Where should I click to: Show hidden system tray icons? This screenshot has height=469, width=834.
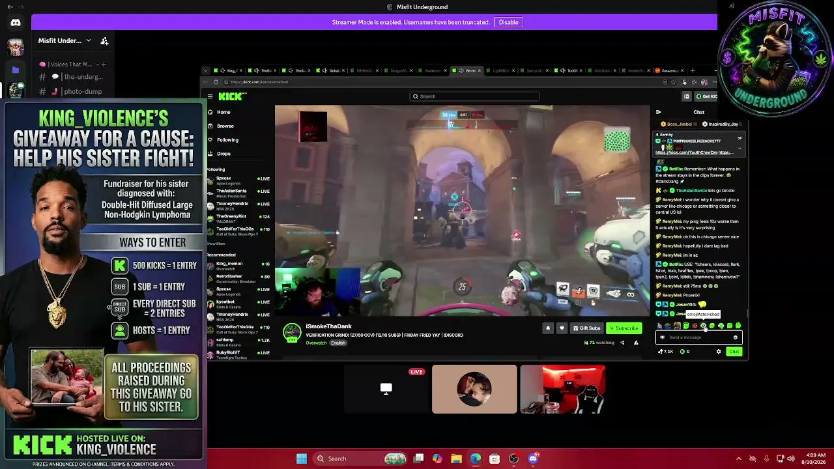click(x=739, y=459)
